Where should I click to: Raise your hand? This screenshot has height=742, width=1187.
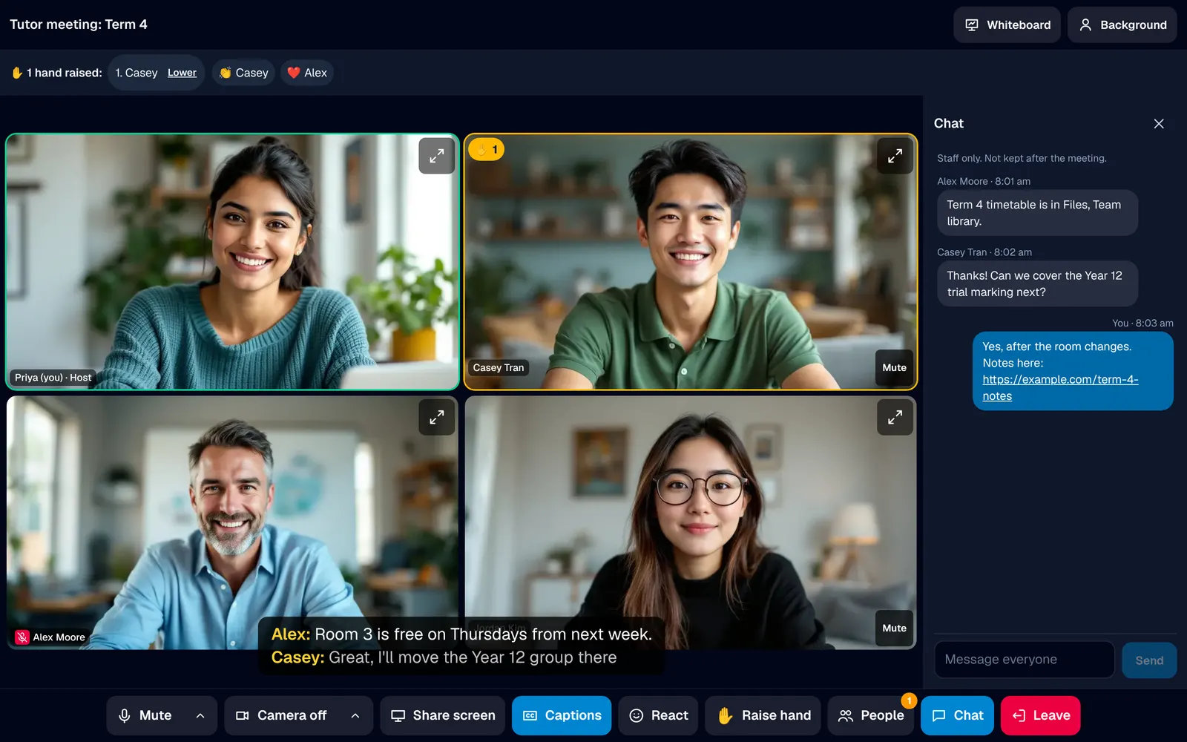point(763,715)
